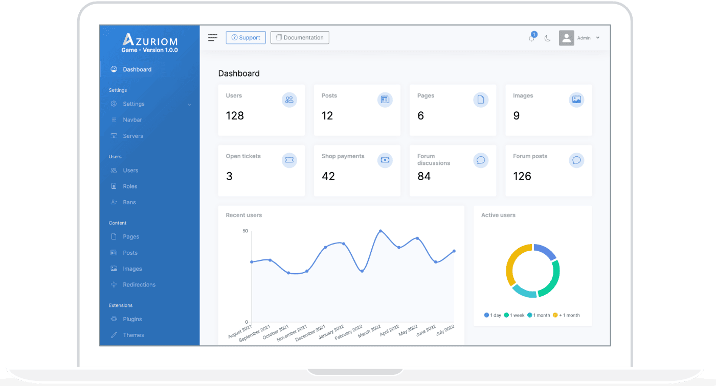
Task: Open Plugins under Extensions
Action: pos(132,319)
